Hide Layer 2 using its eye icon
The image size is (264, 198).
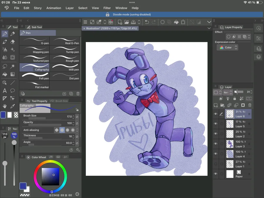click(x=216, y=134)
